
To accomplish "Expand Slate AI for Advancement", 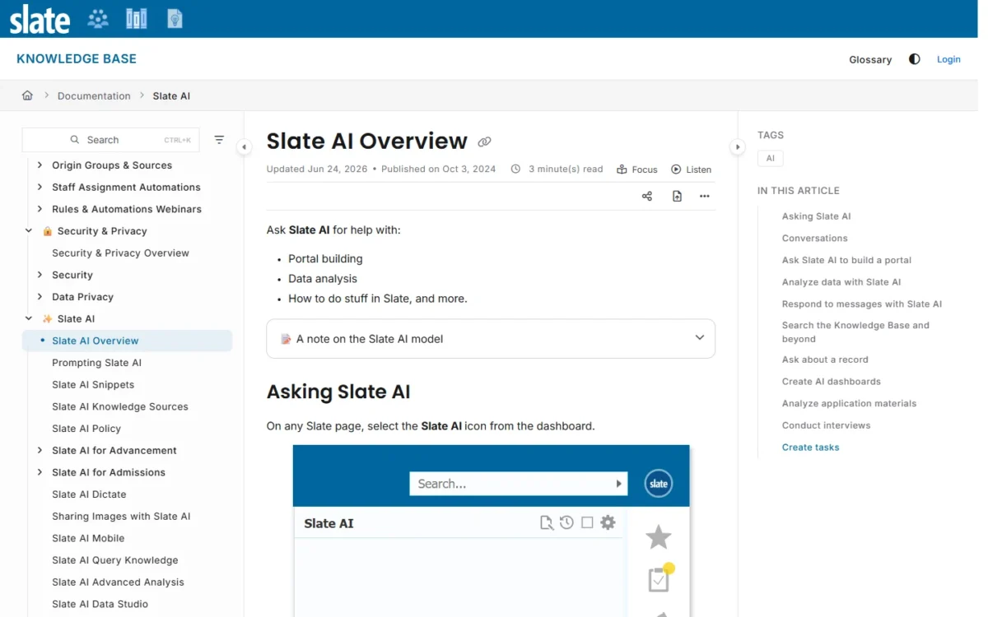I will click(x=40, y=451).
